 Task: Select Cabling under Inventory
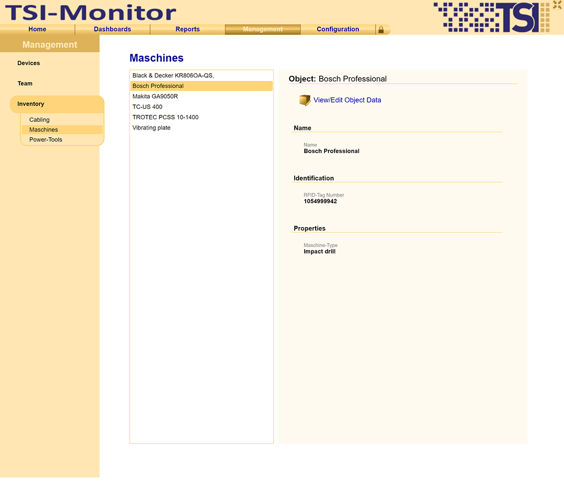(x=39, y=120)
